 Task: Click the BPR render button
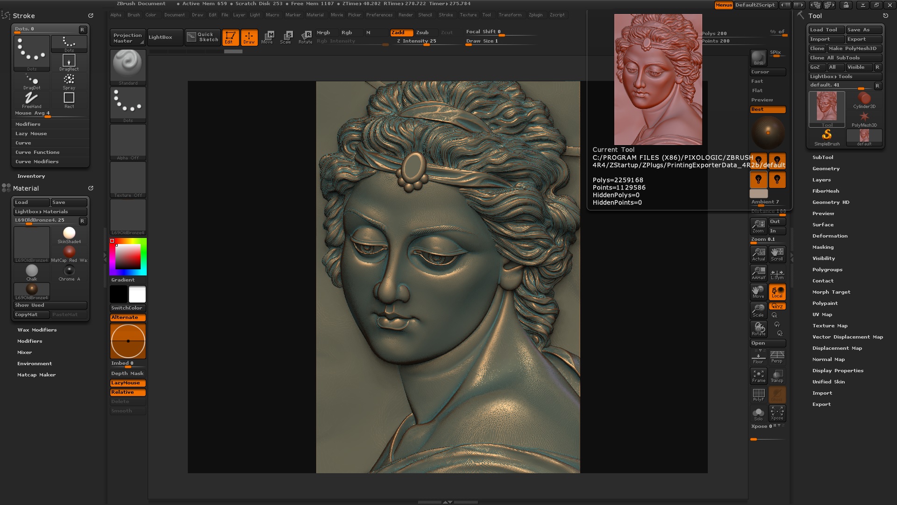[758, 58]
